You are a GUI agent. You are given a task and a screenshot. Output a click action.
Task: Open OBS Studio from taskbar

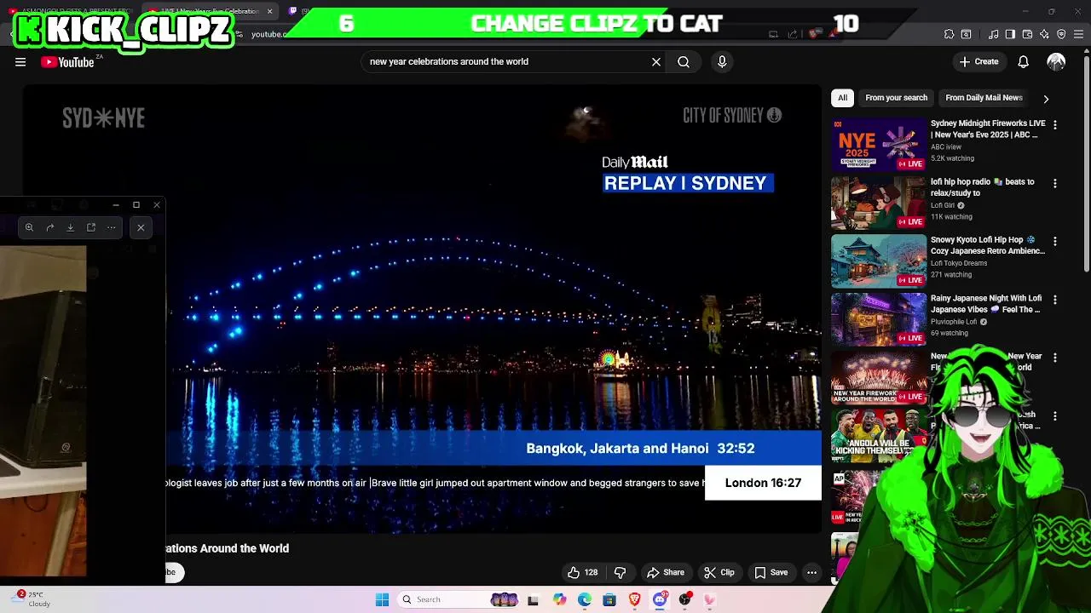(684, 599)
